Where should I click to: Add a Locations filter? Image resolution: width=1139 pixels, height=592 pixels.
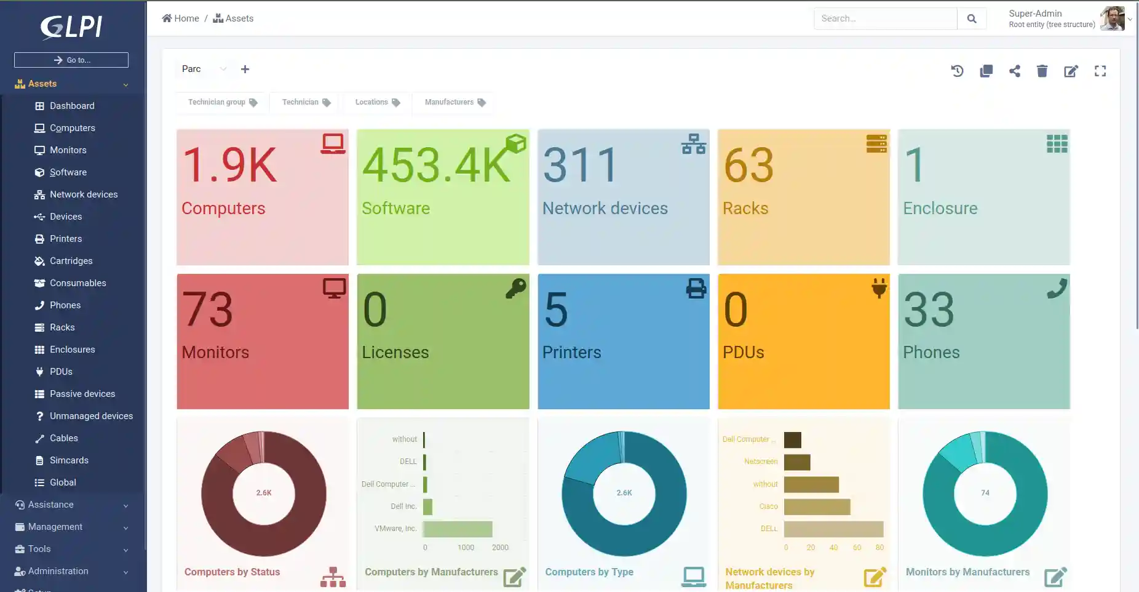click(x=375, y=102)
